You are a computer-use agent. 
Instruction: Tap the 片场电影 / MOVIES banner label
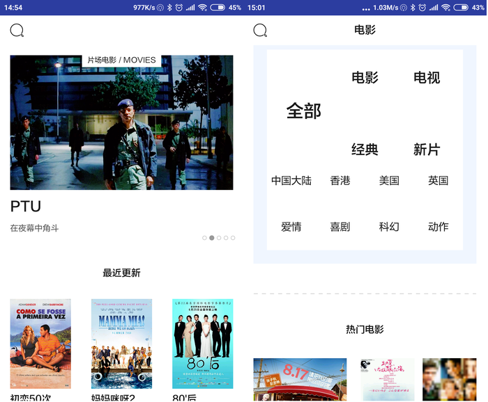coord(121,60)
